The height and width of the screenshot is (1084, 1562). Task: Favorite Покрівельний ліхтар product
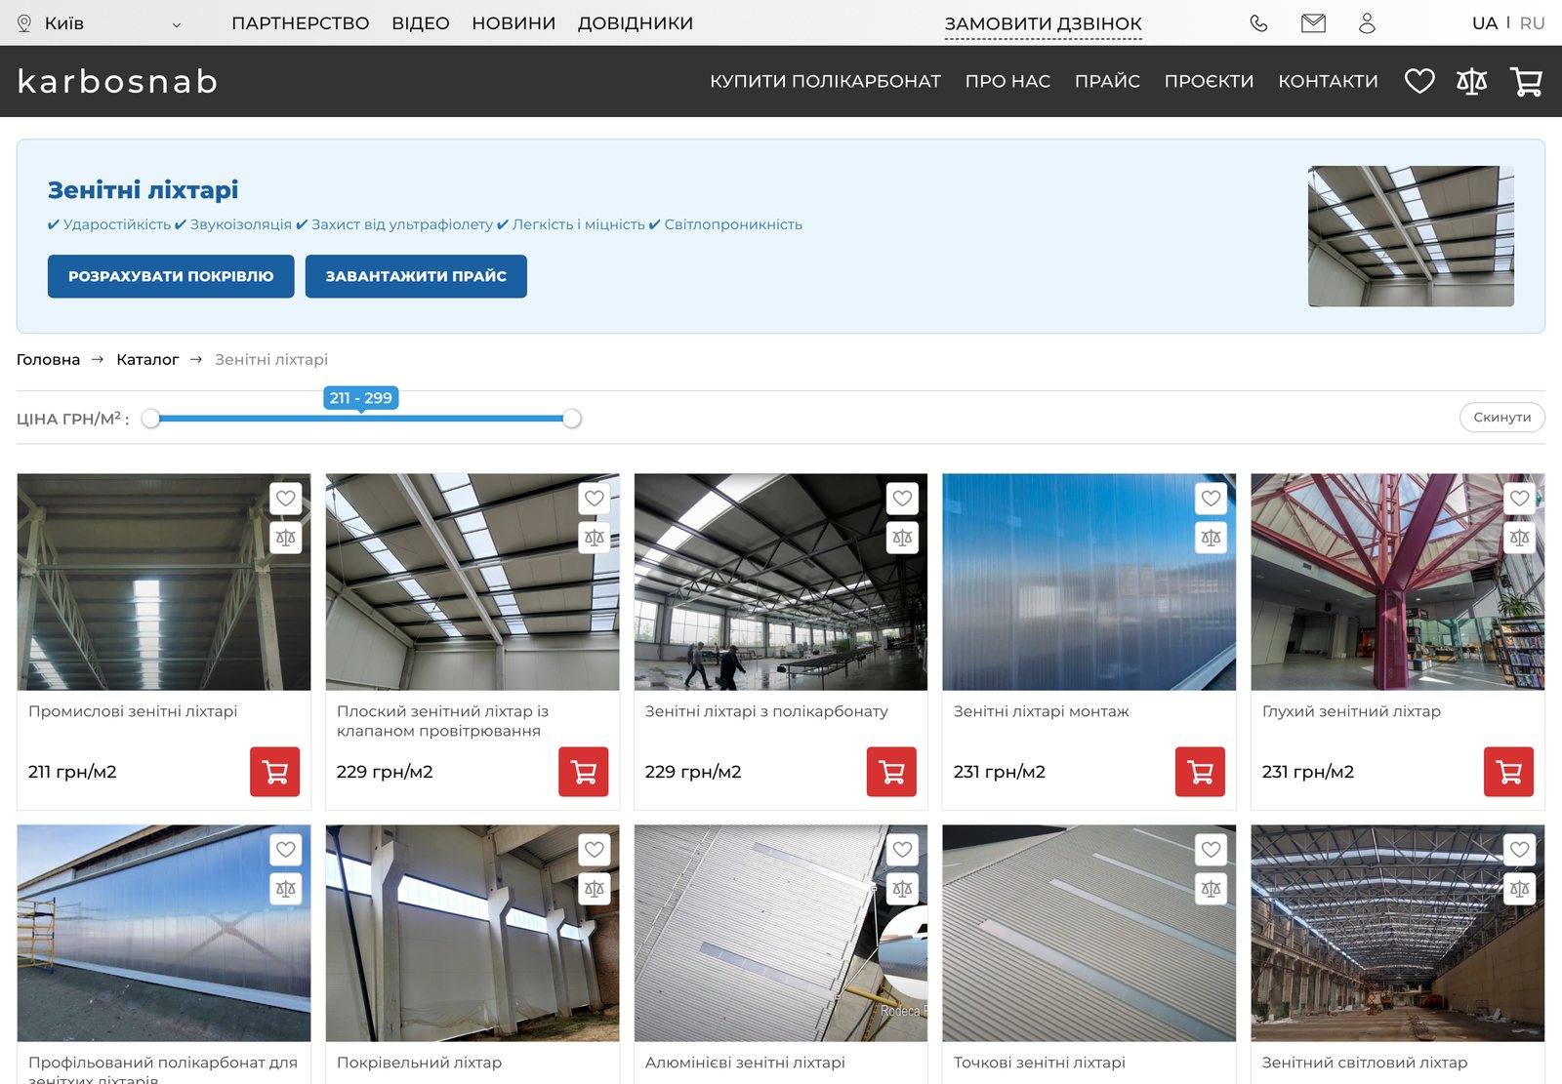coord(595,850)
